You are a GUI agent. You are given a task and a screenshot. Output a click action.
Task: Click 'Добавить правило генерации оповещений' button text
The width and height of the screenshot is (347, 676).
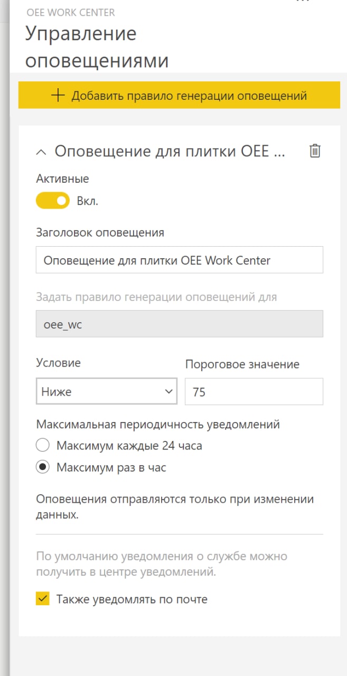click(189, 96)
